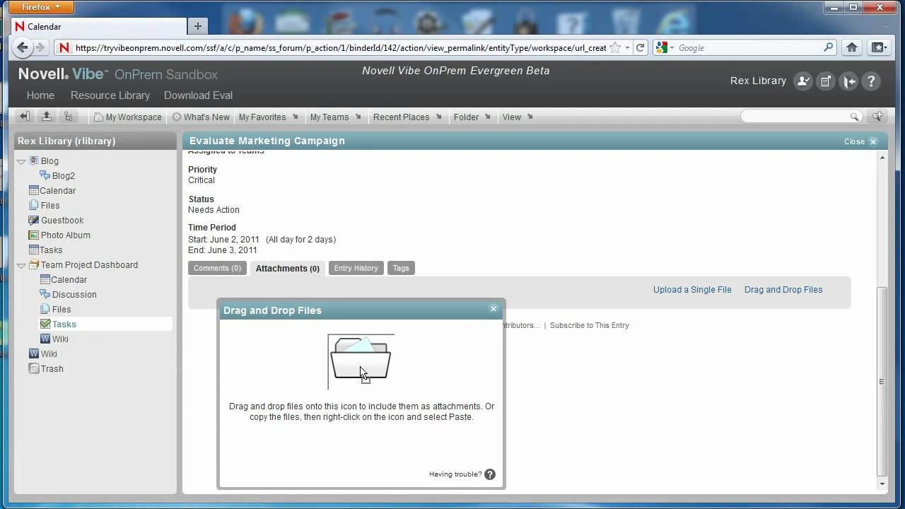Open the Download Eval link
905x509 pixels.
click(x=198, y=95)
